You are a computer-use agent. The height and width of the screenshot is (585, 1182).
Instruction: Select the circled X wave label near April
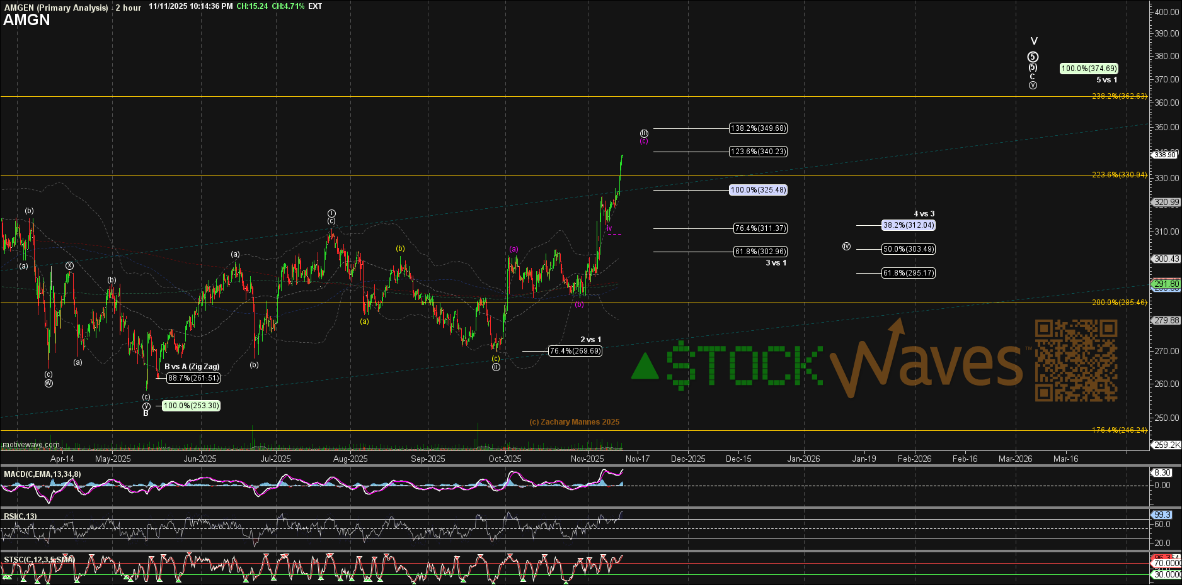click(70, 266)
